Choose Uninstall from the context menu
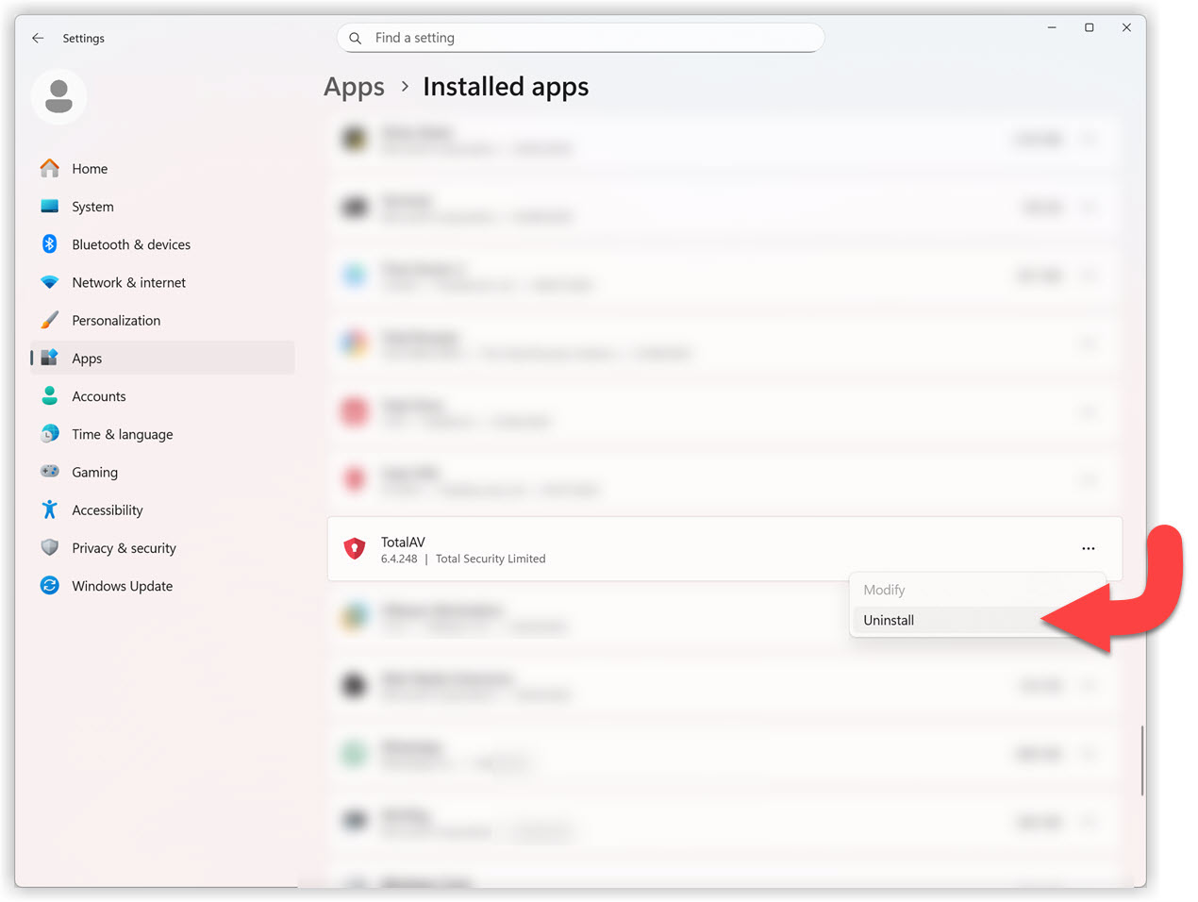 [x=889, y=620]
